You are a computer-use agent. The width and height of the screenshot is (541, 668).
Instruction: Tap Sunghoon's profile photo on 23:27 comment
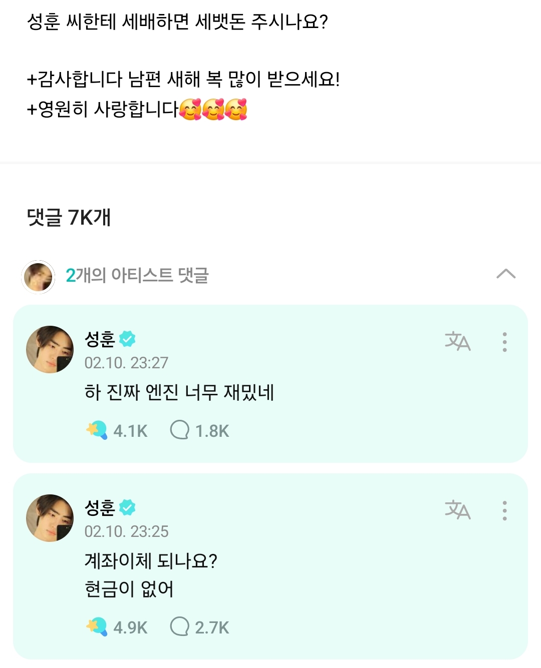[x=50, y=349]
